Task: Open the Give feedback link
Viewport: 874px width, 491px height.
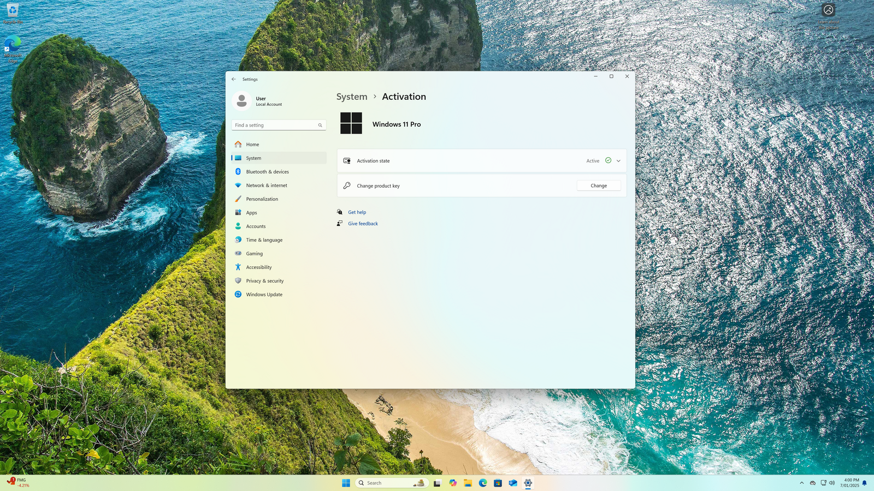Action: (363, 224)
